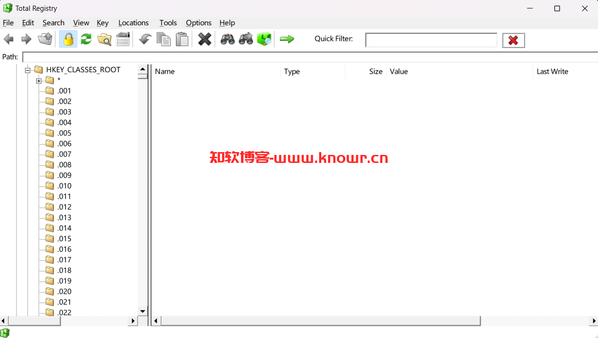
Task: Click the folder icon beside .021
Action: (x=50, y=302)
